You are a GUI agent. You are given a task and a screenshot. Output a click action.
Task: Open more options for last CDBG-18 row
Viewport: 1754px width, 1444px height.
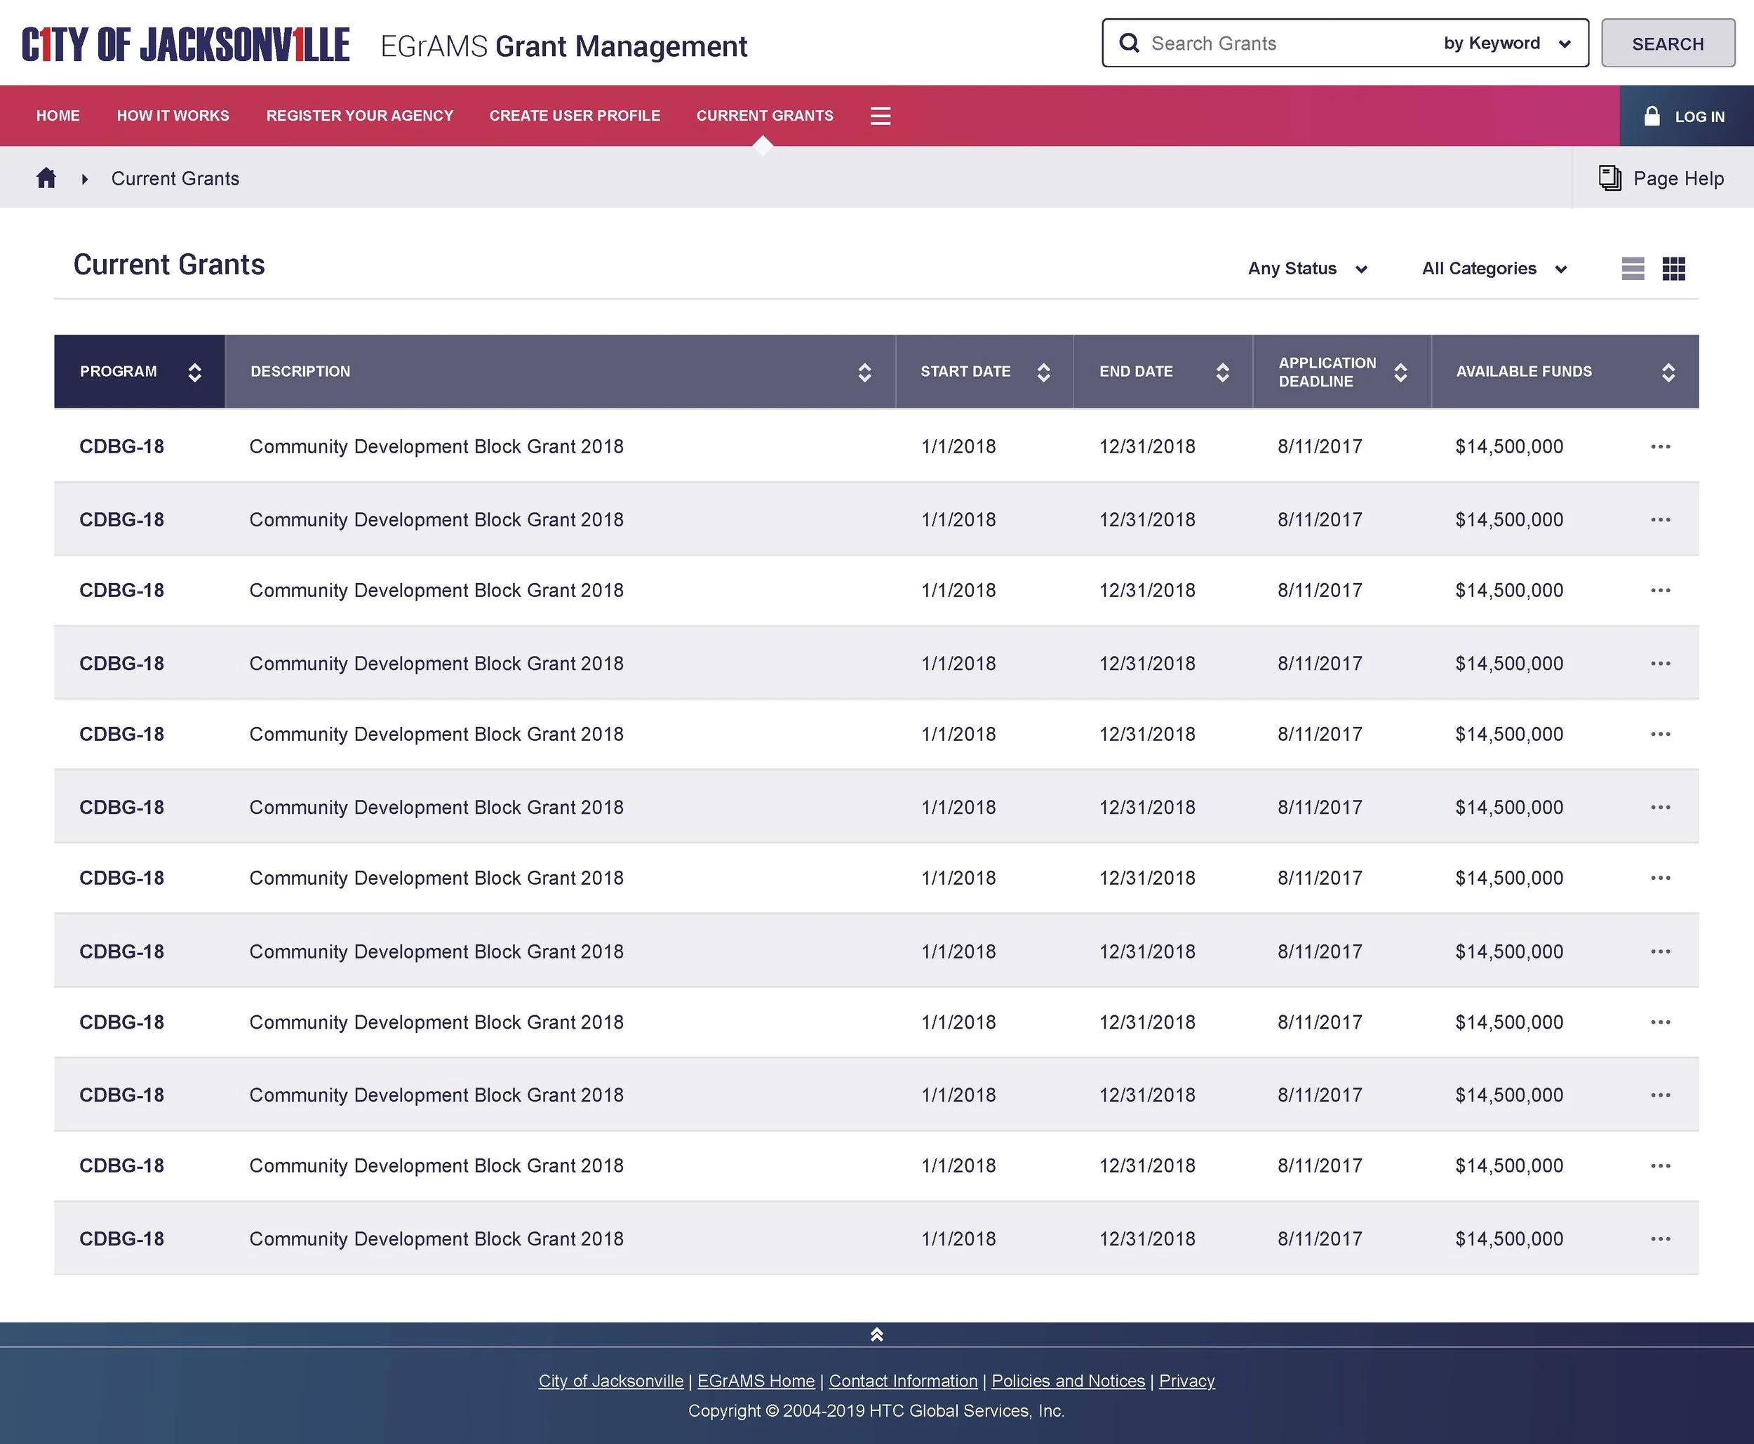click(x=1660, y=1238)
